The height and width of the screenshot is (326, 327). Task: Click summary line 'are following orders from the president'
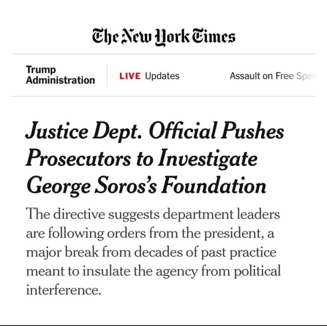pyautogui.click(x=150, y=233)
